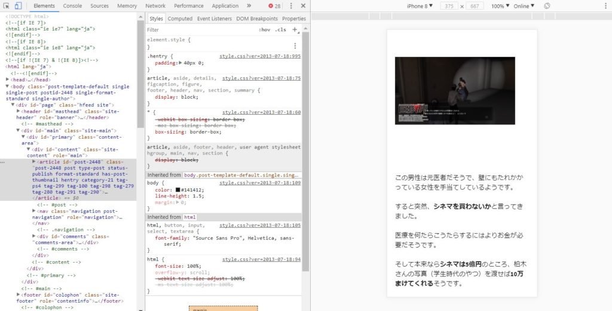Select the Styles sidebar tab
This screenshot has width=612, height=311.
pos(156,19)
